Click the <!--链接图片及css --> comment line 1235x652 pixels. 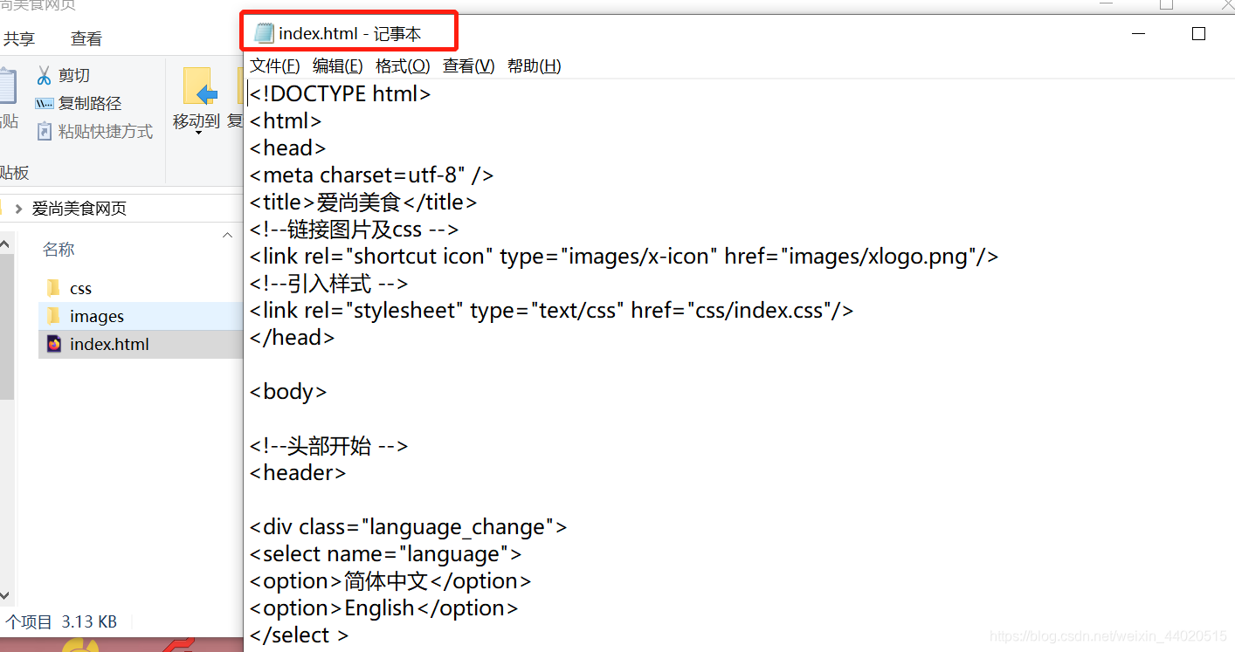click(x=354, y=230)
